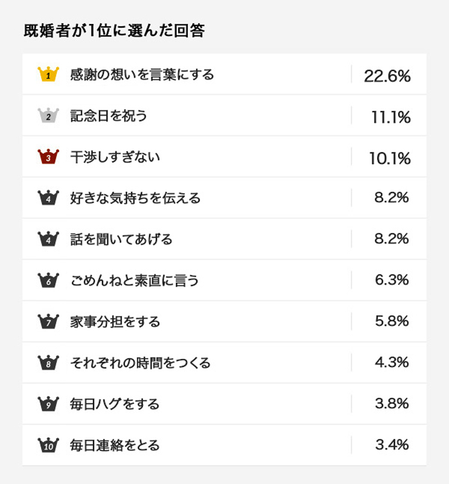The width and height of the screenshot is (449, 484).
Task: Click the rank 9 crown icon
Action: (x=48, y=404)
